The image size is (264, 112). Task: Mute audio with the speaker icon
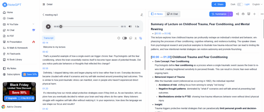[x=130, y=26]
